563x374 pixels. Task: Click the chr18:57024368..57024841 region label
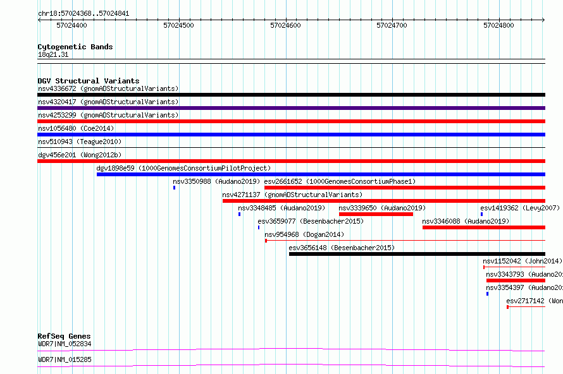tap(84, 13)
